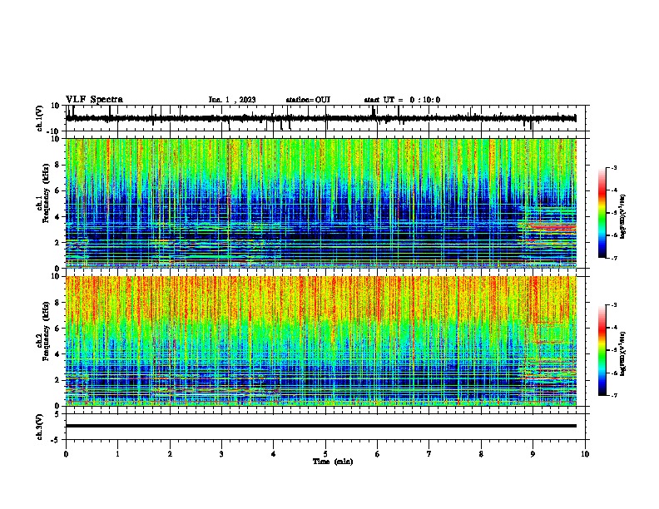Image resolution: width=659 pixels, height=509 pixels.
Task: Click inside the ch.2 spectrogram panel
Action: click(321, 341)
